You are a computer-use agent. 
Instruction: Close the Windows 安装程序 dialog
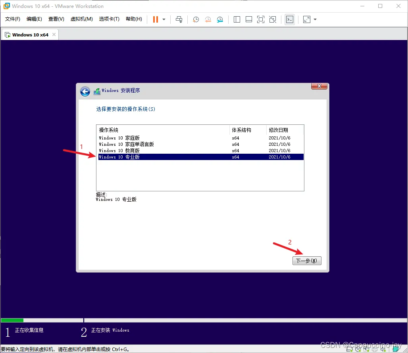[319, 86]
